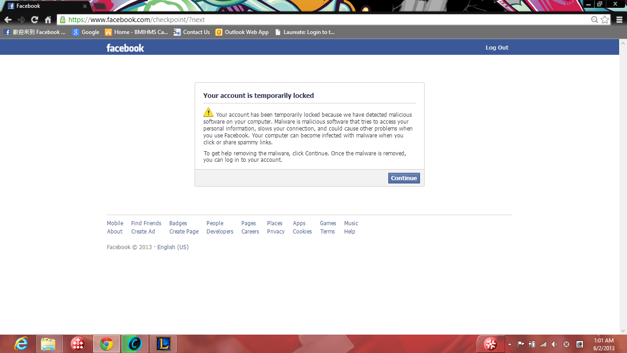Open the Games footer link

coord(328,223)
